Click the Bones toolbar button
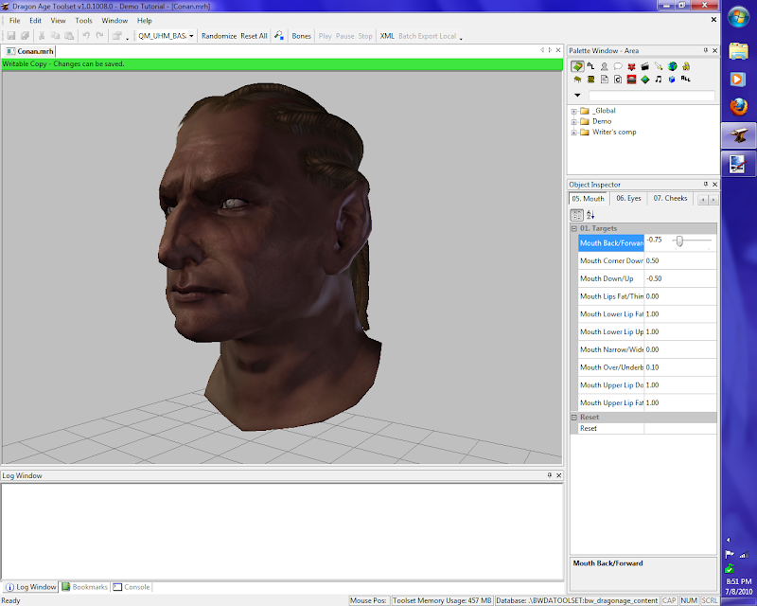 [301, 36]
